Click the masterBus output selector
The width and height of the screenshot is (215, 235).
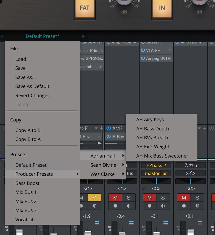click(156, 173)
